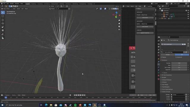
Task: Click the load preset button
Action: point(145,18)
